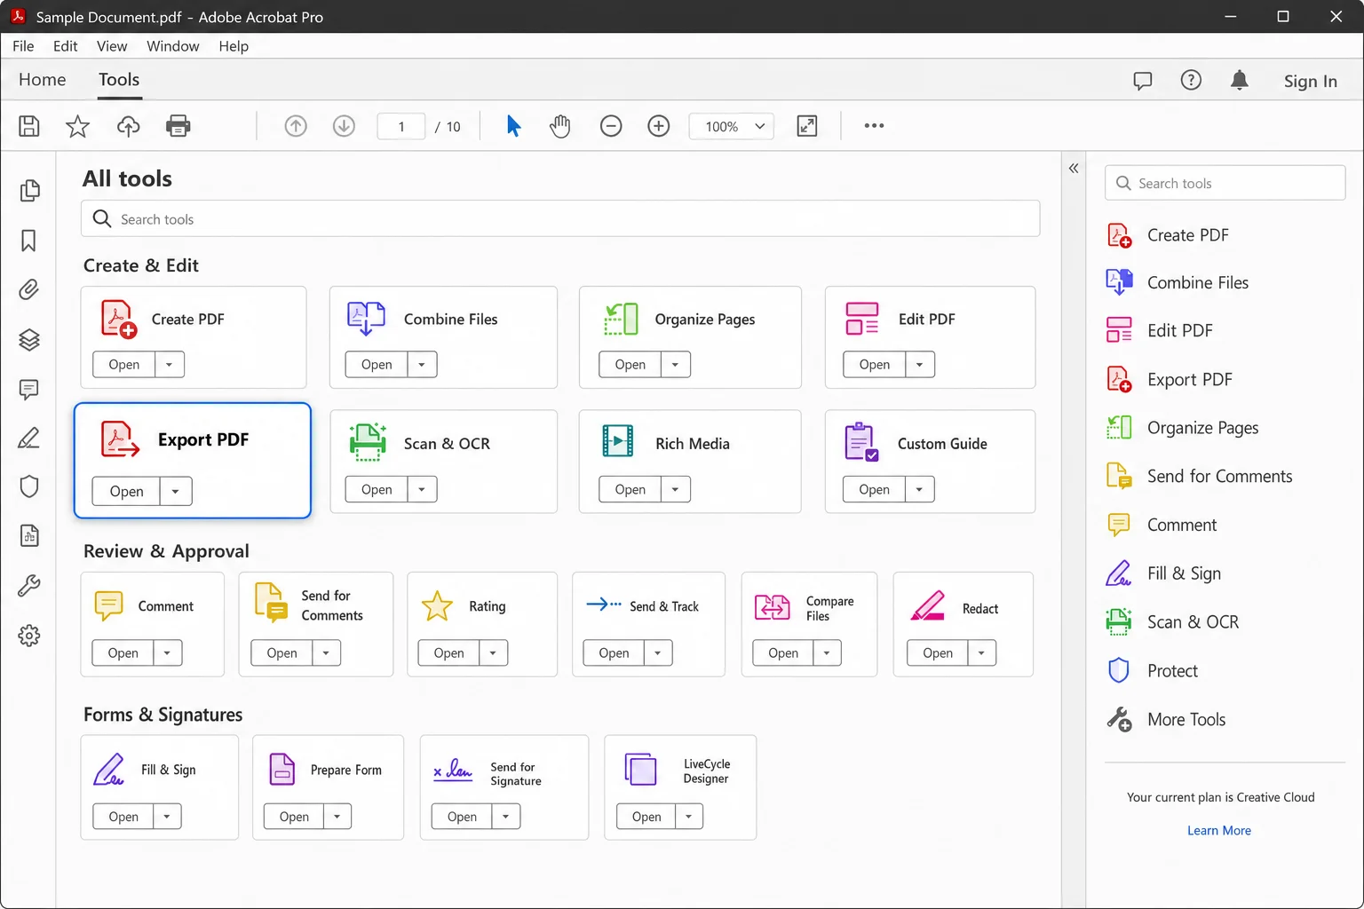Image resolution: width=1364 pixels, height=909 pixels.
Task: Click the Send & Track arrow icon
Action: point(604,605)
